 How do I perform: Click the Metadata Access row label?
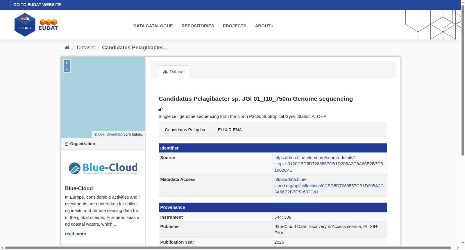tap(178, 179)
